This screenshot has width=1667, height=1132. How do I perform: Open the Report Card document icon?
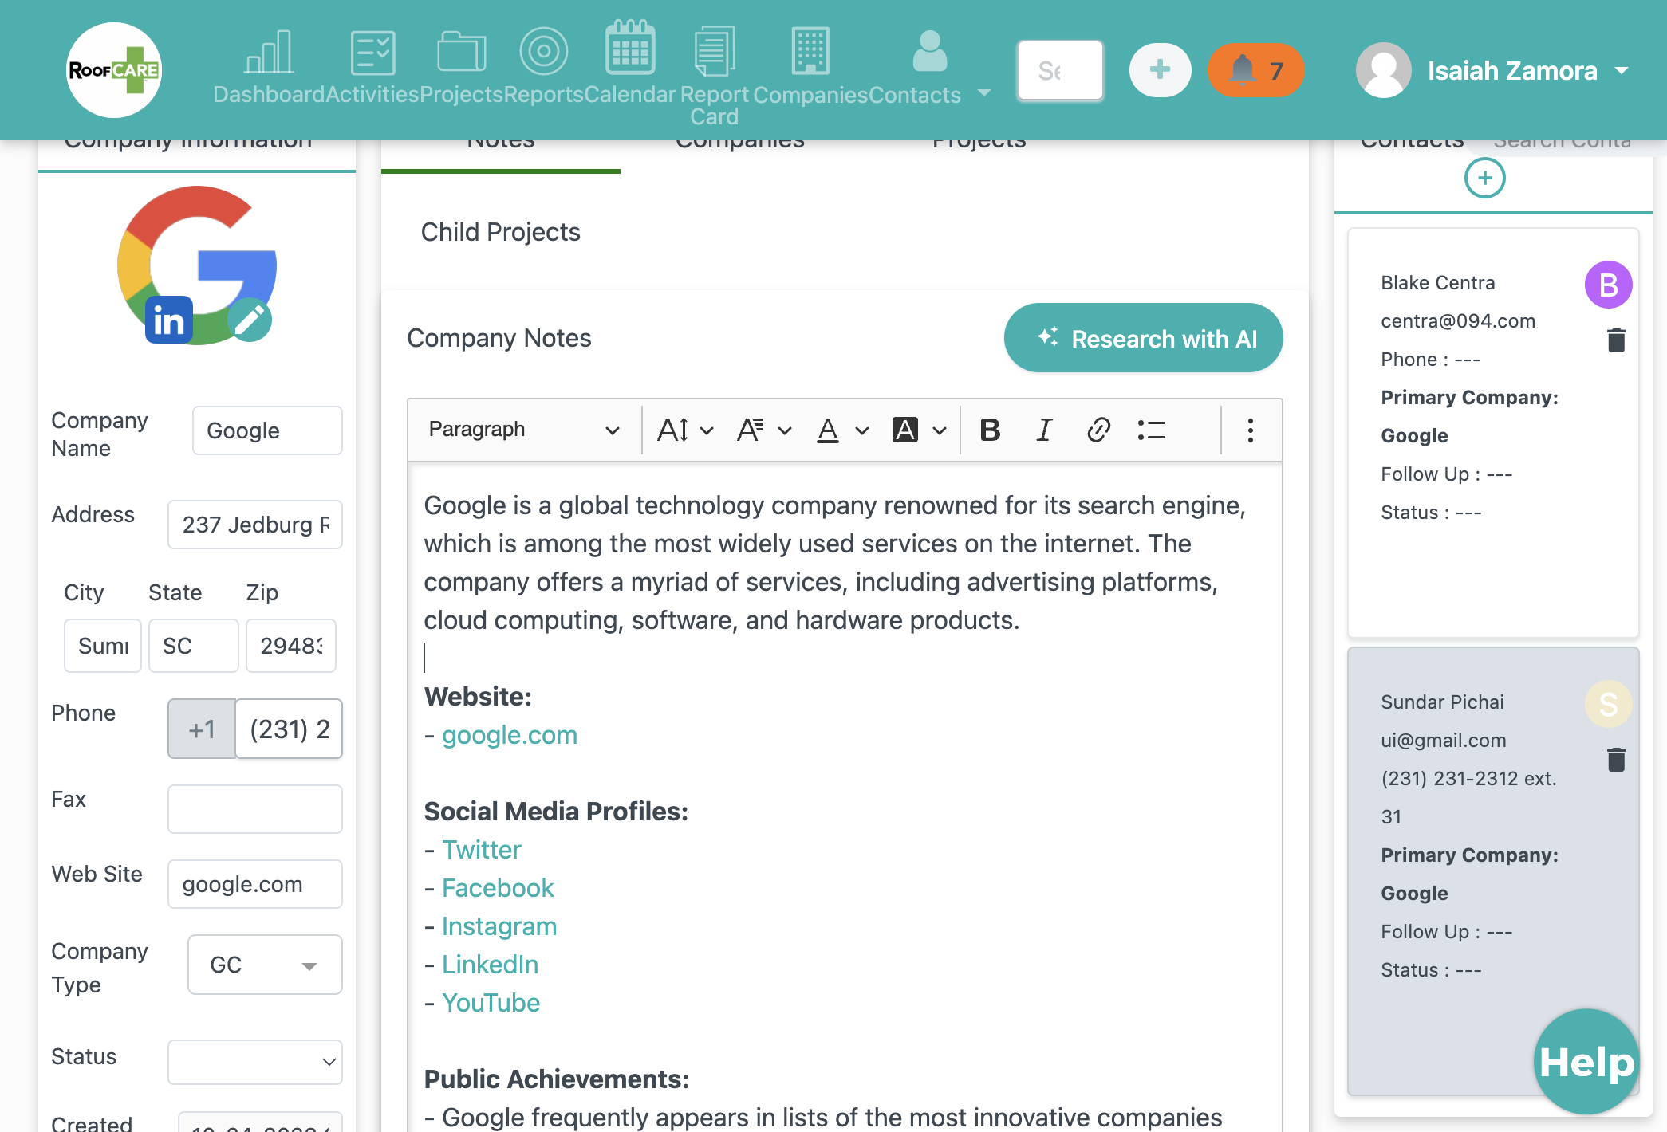[715, 51]
